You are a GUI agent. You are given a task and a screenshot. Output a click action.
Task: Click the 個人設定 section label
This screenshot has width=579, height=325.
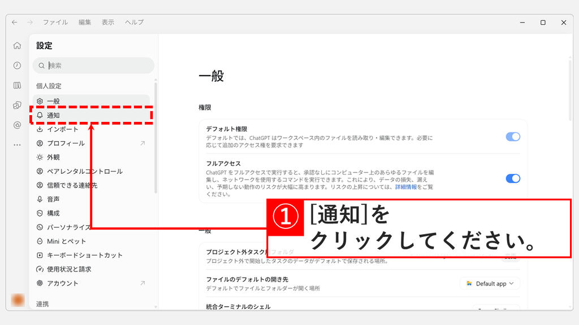pos(49,86)
